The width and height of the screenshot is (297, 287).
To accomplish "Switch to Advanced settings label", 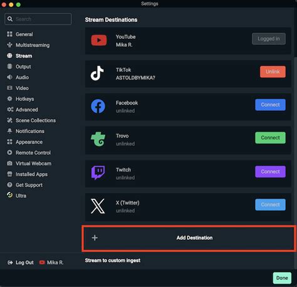I will tap(27, 110).
